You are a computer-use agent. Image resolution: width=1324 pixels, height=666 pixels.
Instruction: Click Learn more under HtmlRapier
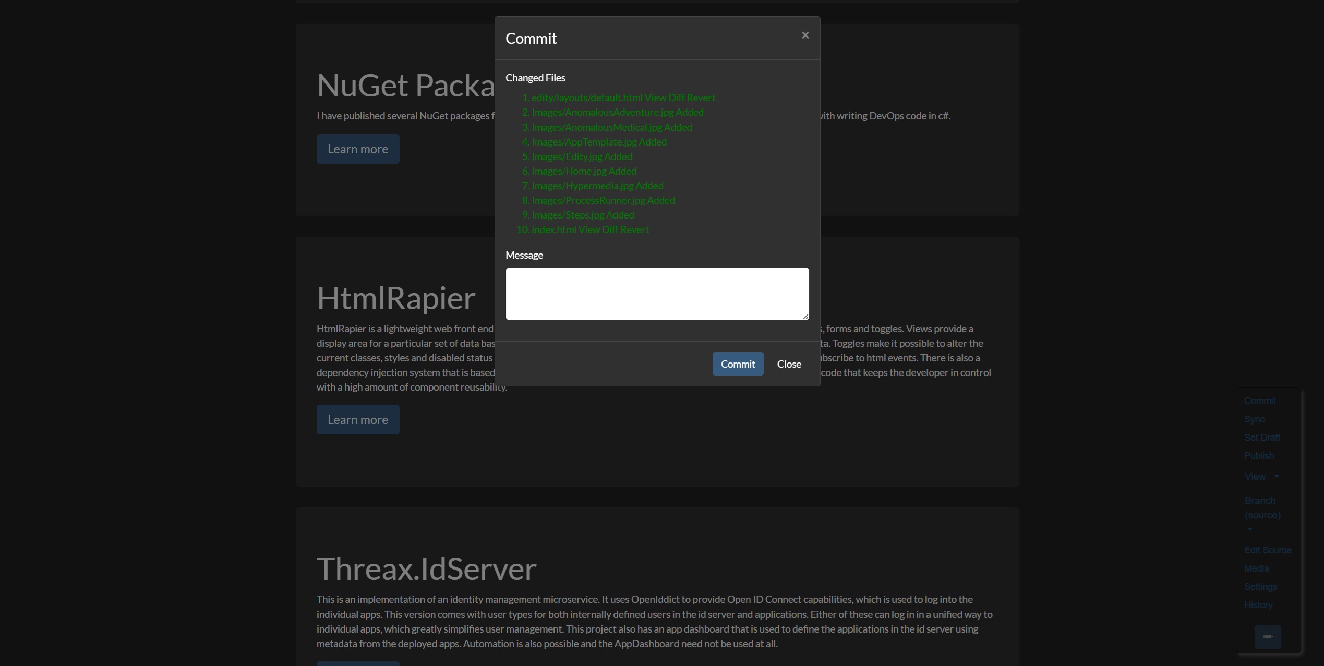pyautogui.click(x=357, y=420)
